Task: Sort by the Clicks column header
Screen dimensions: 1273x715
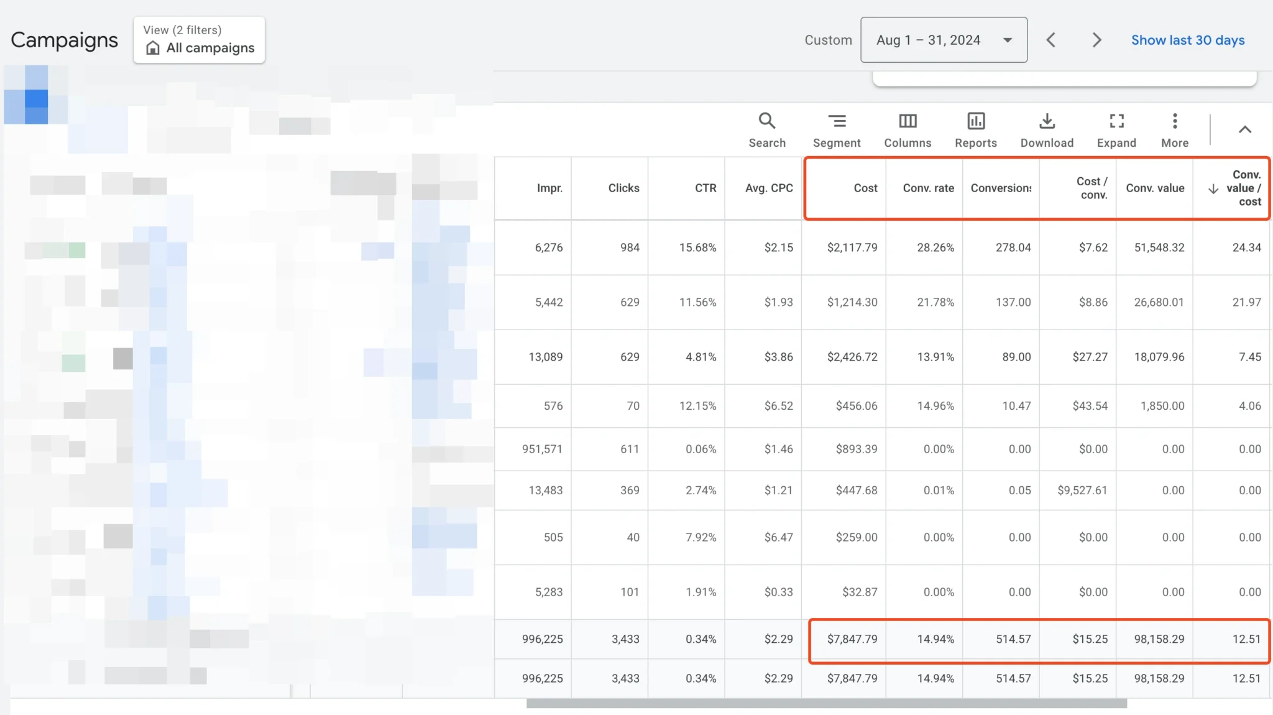Action: pos(623,188)
